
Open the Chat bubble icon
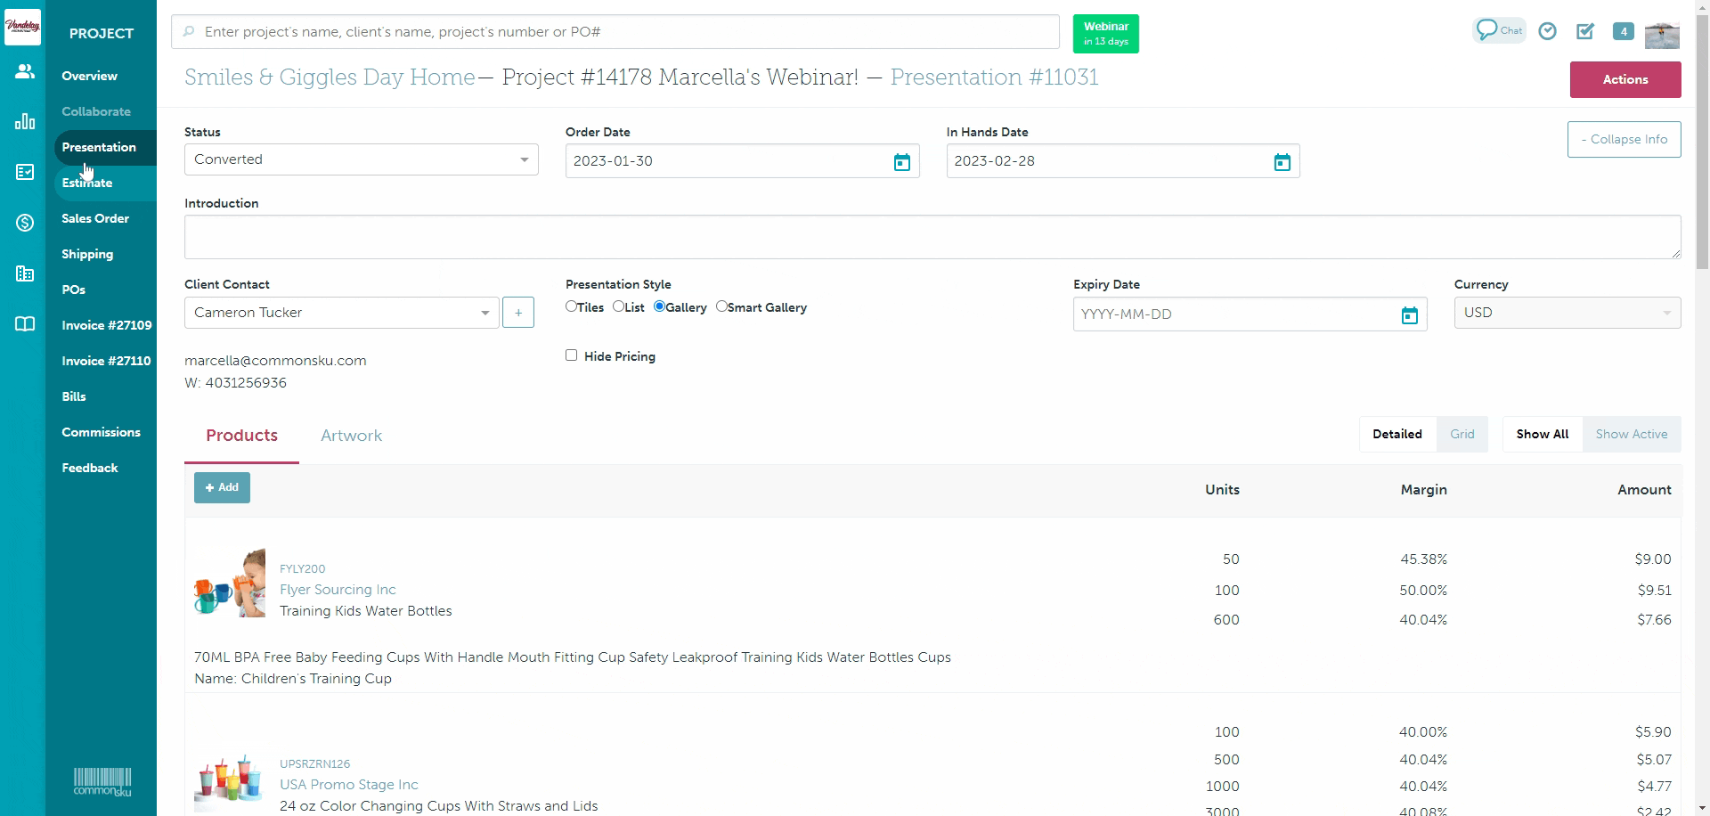click(1499, 30)
